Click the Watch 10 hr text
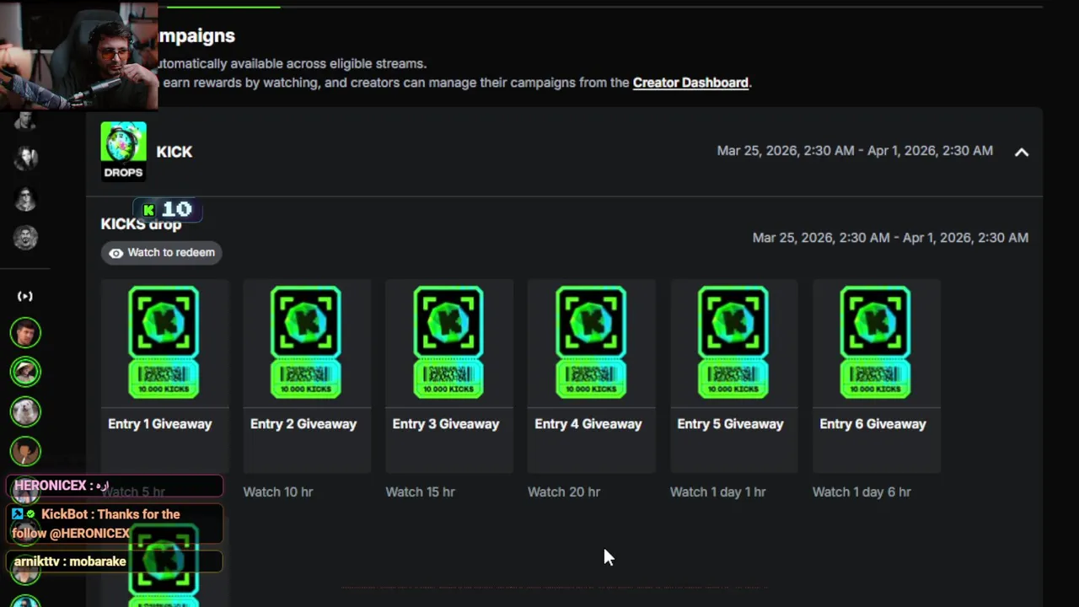1079x607 pixels. (278, 492)
